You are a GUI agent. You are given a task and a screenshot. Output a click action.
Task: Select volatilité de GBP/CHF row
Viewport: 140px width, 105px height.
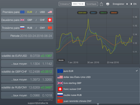pyautogui.click(x=27, y=71)
